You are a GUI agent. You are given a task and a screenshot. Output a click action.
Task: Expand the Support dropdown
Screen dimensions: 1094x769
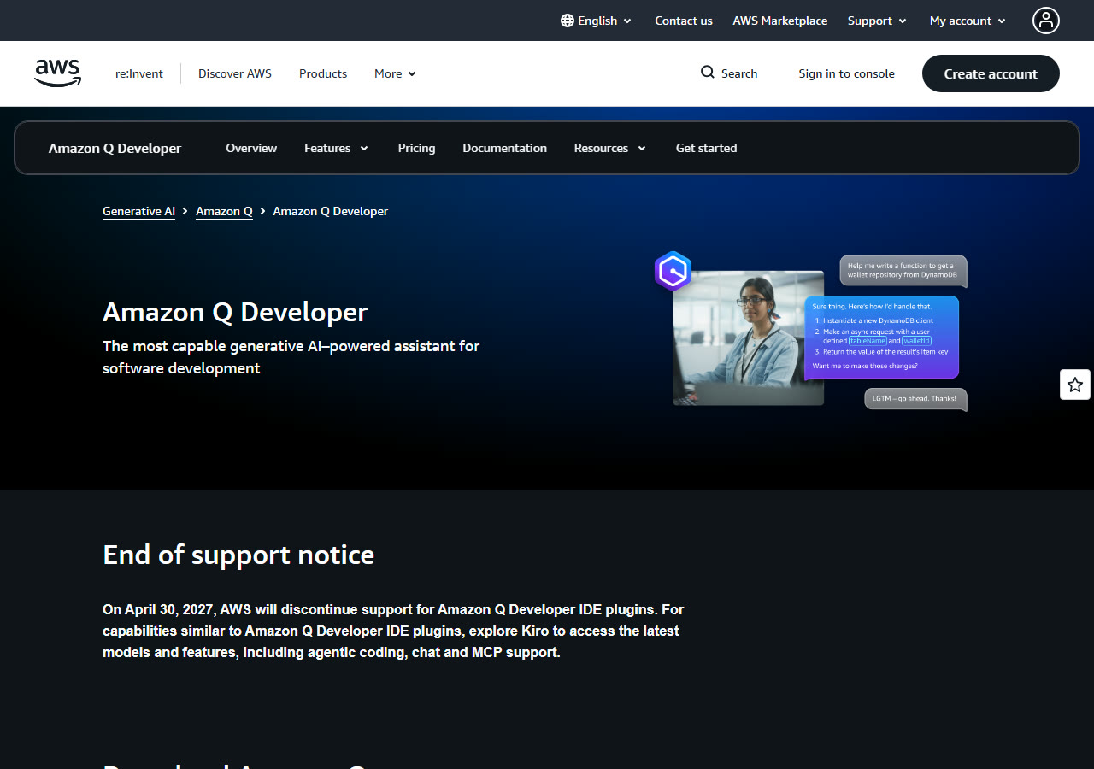coord(877,21)
